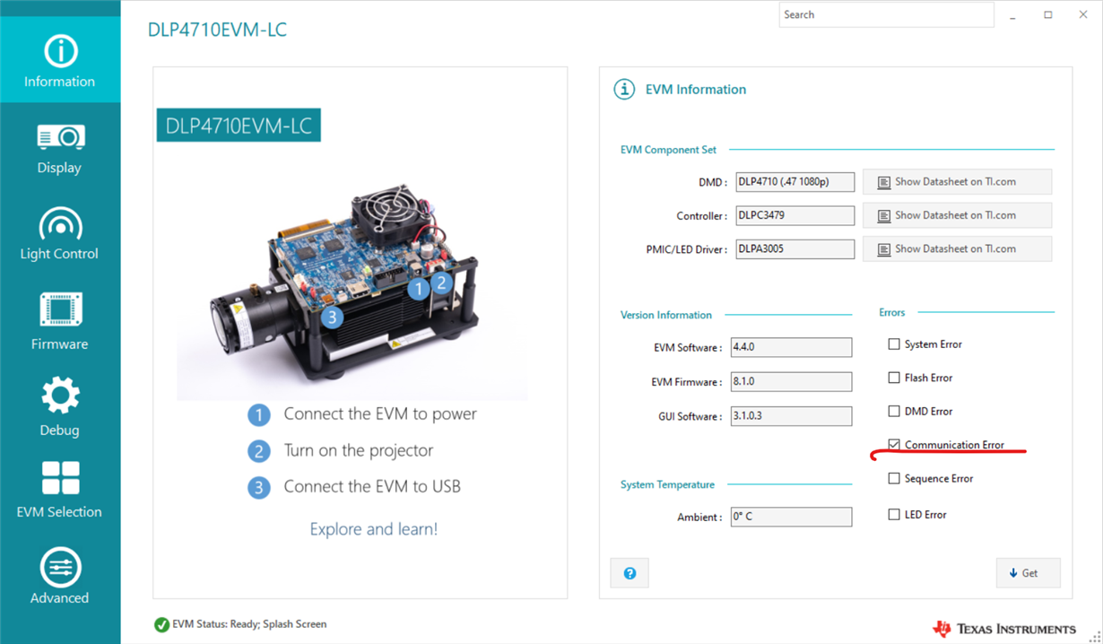Image resolution: width=1103 pixels, height=644 pixels.
Task: Click the 'EVM Component Set' heading
Action: click(x=668, y=150)
